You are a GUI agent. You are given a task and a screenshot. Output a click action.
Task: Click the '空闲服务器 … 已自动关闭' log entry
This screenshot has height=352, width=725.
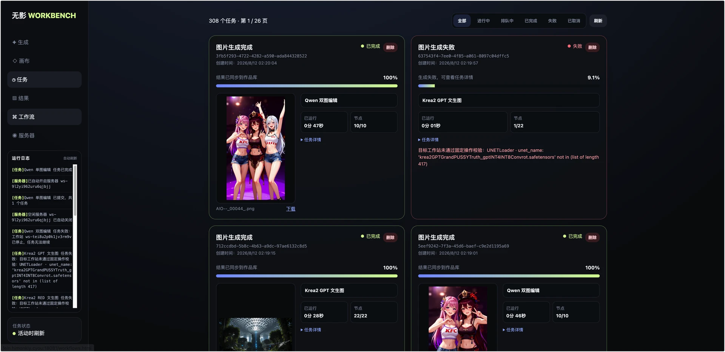click(x=42, y=217)
